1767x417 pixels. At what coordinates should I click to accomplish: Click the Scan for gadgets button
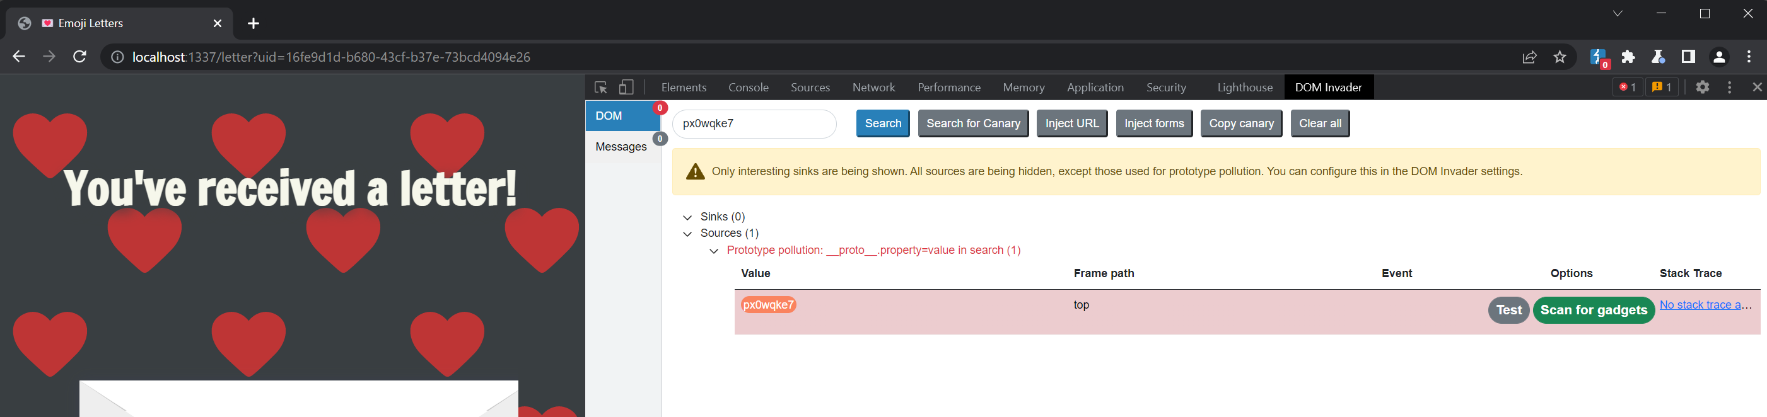coord(1593,310)
